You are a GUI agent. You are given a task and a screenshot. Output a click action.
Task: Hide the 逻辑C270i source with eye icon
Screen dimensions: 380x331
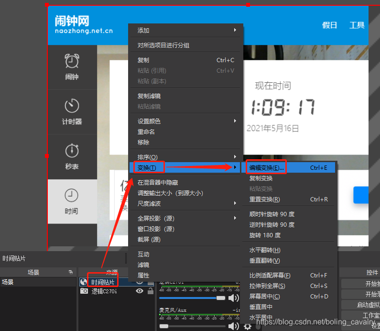140,291
